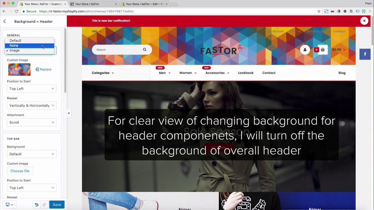Screen dimensions: 374x210
Task: Click Replace custom image link
Action: pos(44,69)
